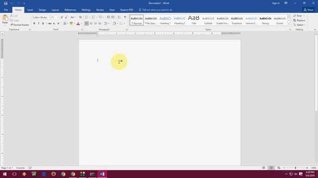This screenshot has width=318, height=178.
Task: Apply Text Effects and Typography
Action: point(65,24)
